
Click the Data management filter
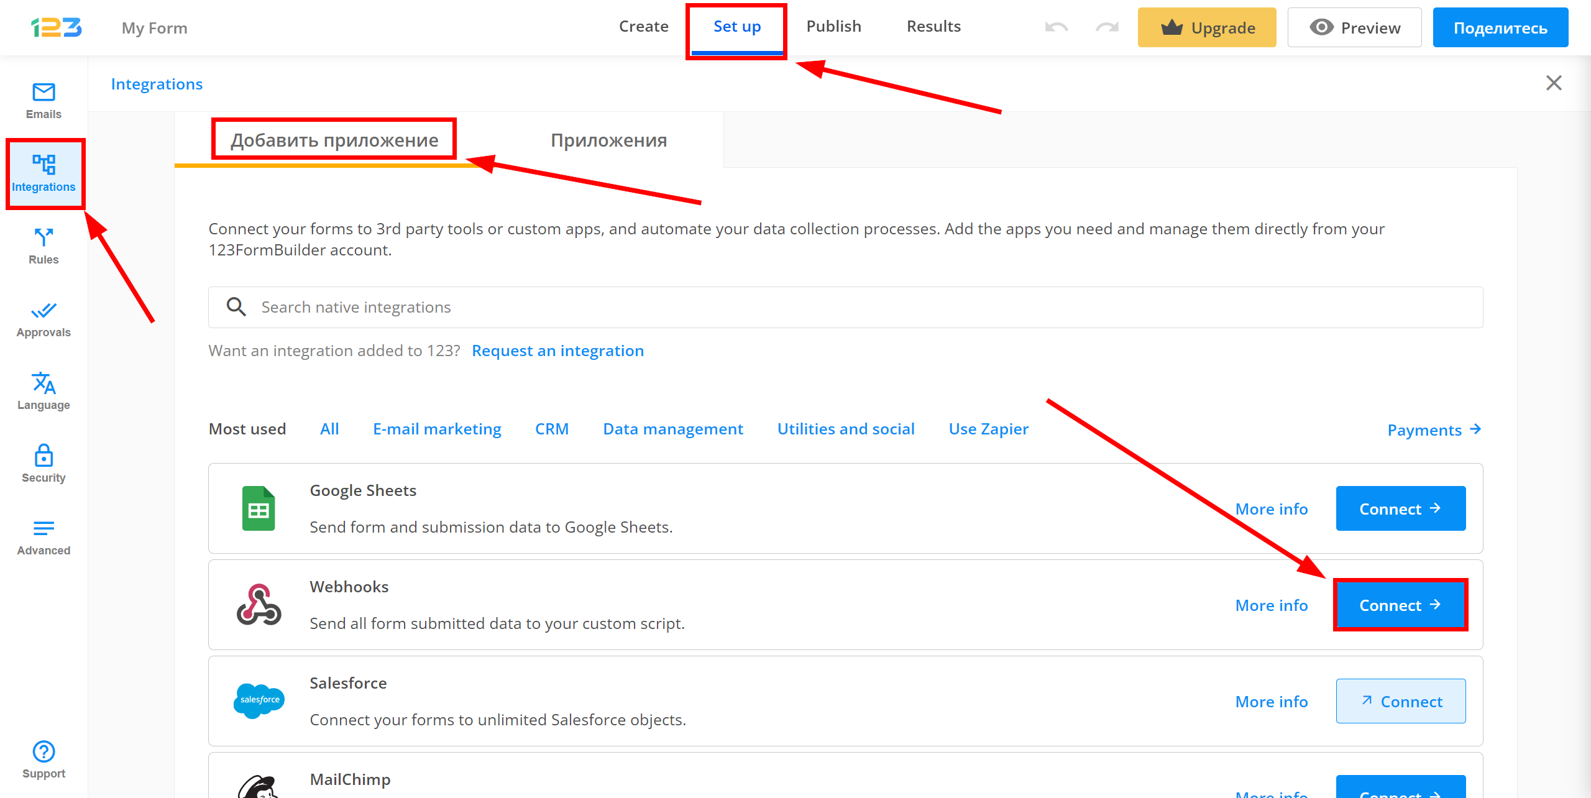point(671,428)
